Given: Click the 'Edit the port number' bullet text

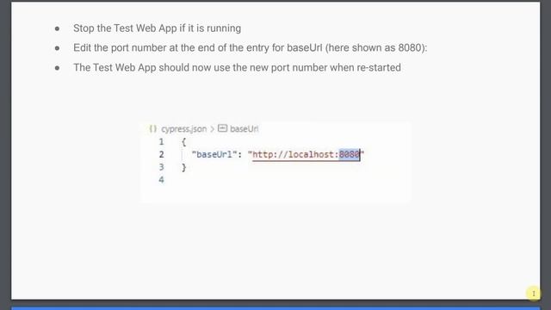Looking at the screenshot, I should click(x=251, y=47).
